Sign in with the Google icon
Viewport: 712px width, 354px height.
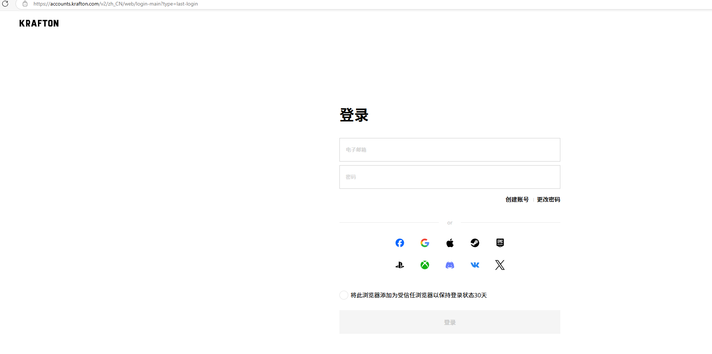click(425, 243)
